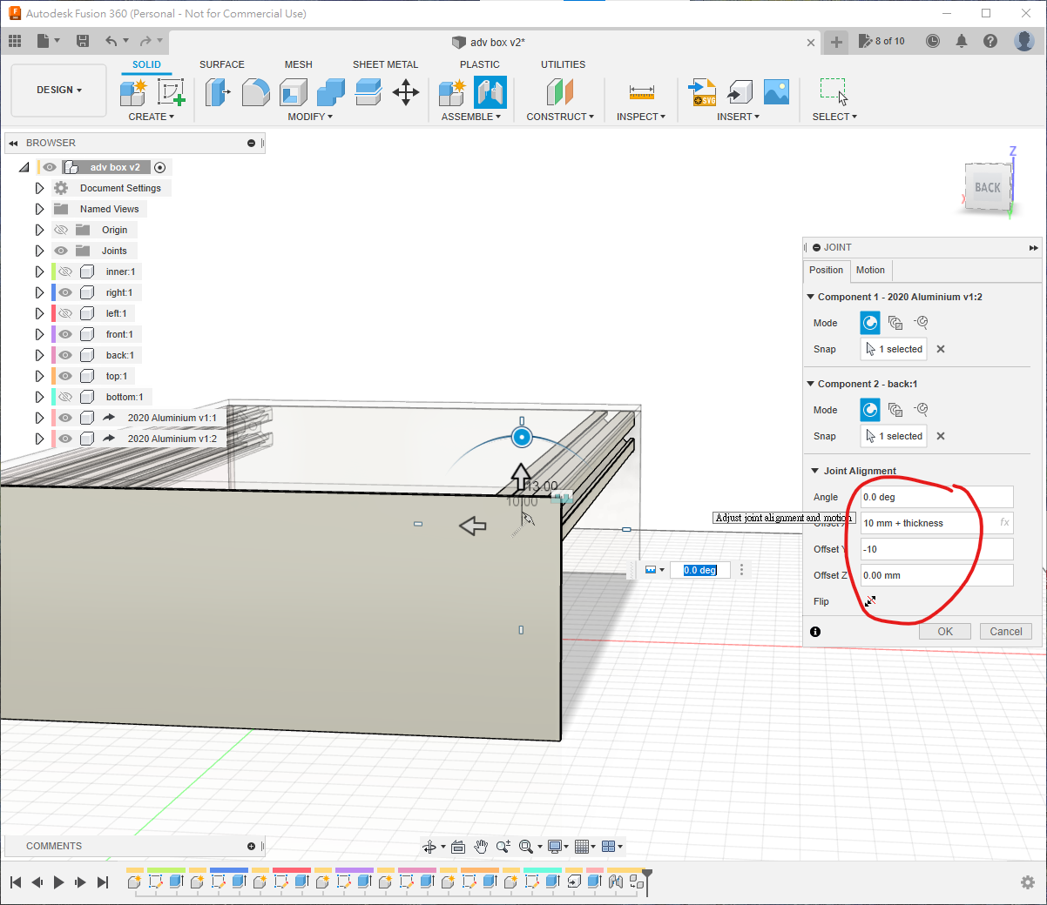Expand the Document Settings tree node

pos(39,188)
